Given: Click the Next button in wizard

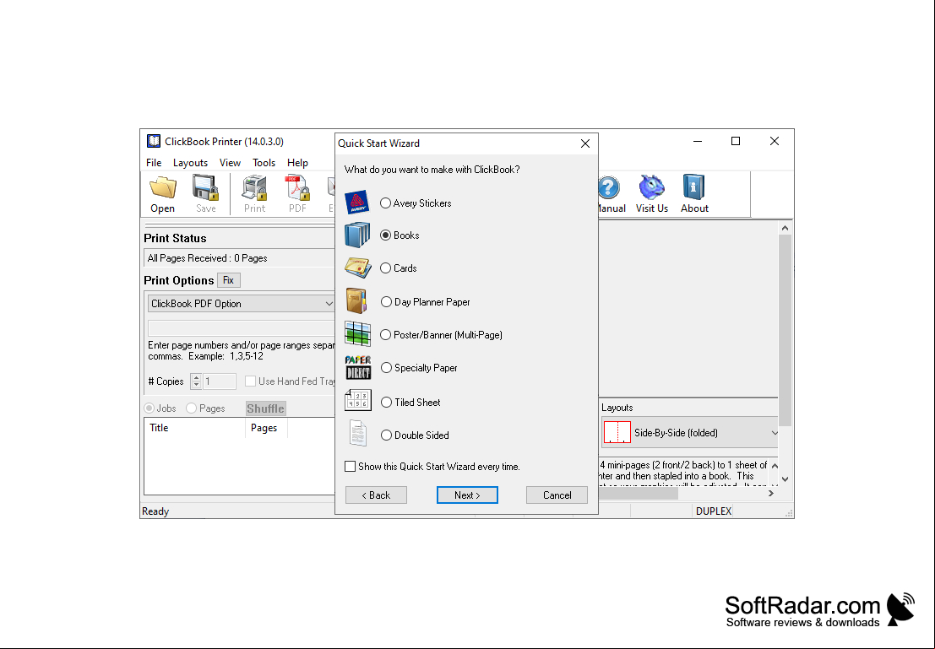Looking at the screenshot, I should (467, 495).
